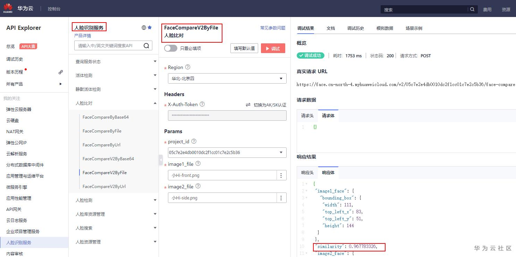Open the 产品详情 link
The image size is (516, 257).
(x=83, y=36)
